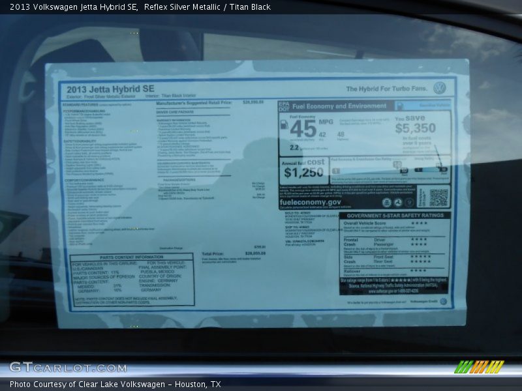This screenshot has width=522, height=391.
Task: Click the fuel pump icon beside 45 MPG
Action: (284, 124)
